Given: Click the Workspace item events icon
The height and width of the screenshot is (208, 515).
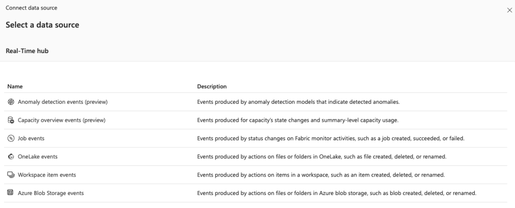Looking at the screenshot, I should coord(11,174).
